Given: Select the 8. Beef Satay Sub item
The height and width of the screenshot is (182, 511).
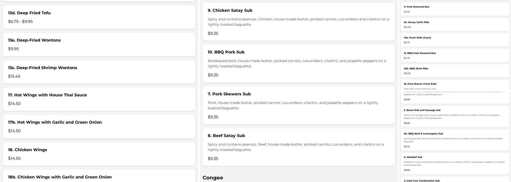Looking at the screenshot, I should [x=299, y=147].
